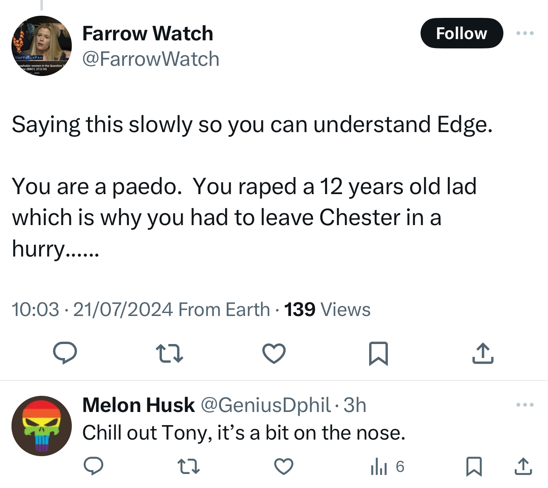Reply to the Farrow Watch post
The height and width of the screenshot is (488, 548).
(x=65, y=353)
